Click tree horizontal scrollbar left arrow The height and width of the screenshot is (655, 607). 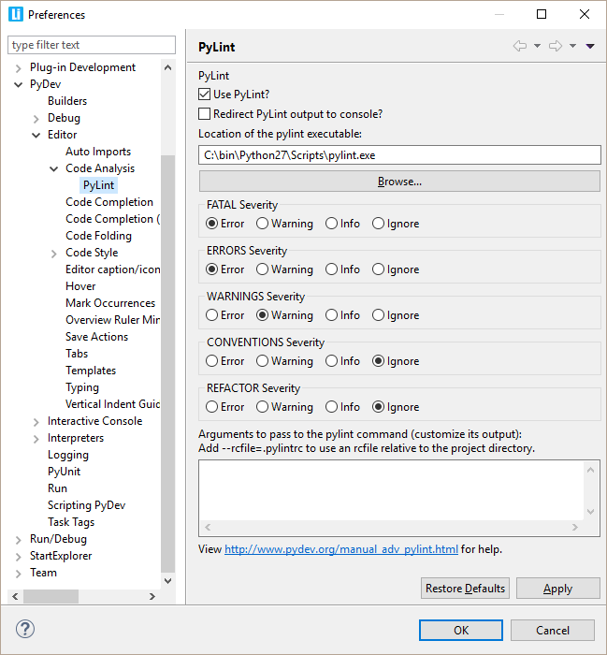coord(15,597)
